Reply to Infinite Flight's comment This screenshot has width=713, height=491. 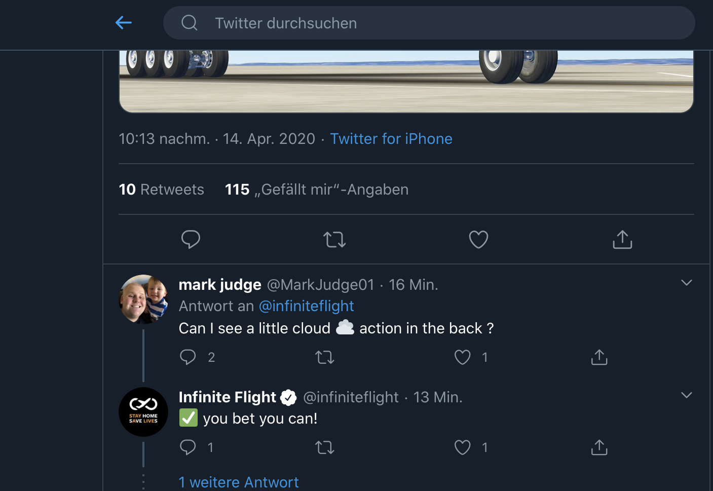188,447
